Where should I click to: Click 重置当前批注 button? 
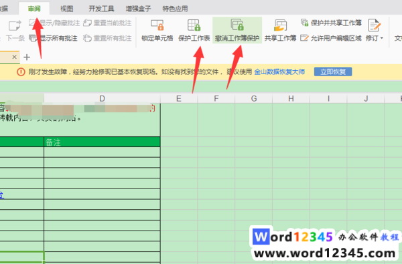point(107,23)
